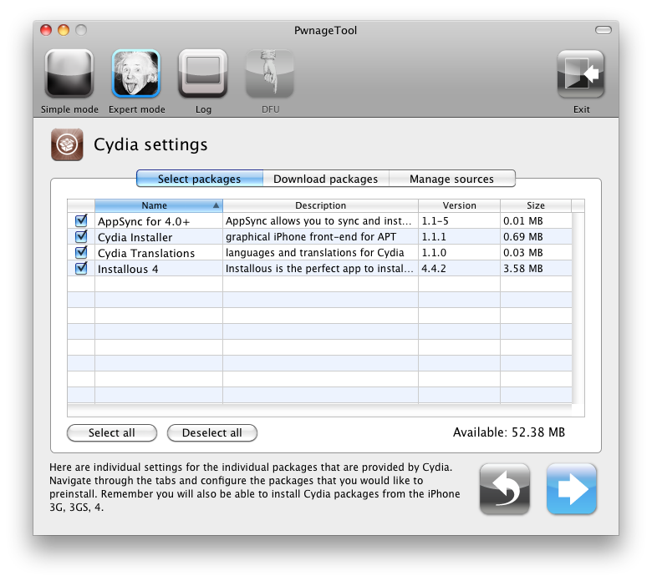Select the 'Cydia Translations' row name
The width and height of the screenshot is (652, 581).
coord(146,253)
